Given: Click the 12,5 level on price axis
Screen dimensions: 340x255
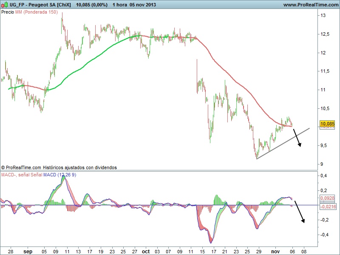Looking at the screenshot, I should [325, 34].
